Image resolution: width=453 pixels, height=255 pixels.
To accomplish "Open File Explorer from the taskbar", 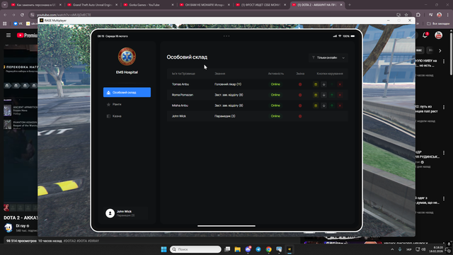I will coord(238,249).
